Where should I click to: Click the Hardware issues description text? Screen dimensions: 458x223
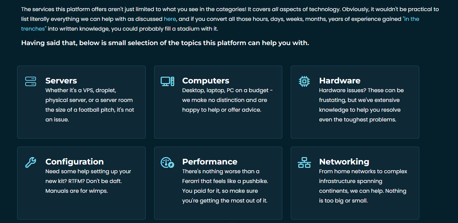361,105
